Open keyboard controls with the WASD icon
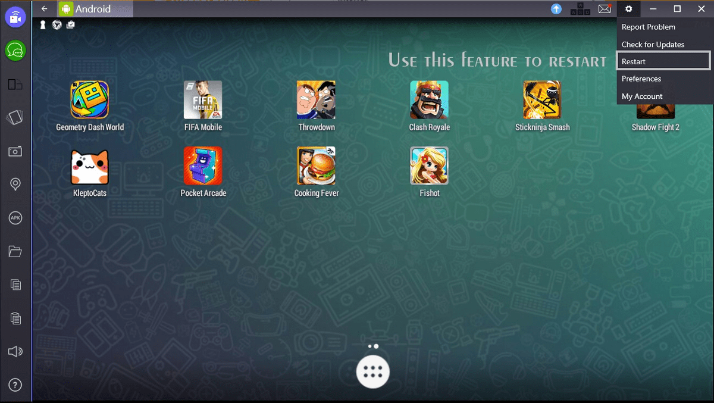714x403 pixels. tap(579, 9)
